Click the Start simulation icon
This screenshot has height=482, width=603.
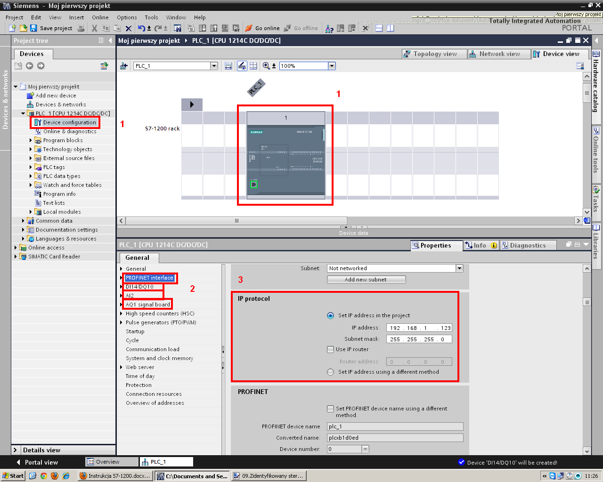point(225,28)
